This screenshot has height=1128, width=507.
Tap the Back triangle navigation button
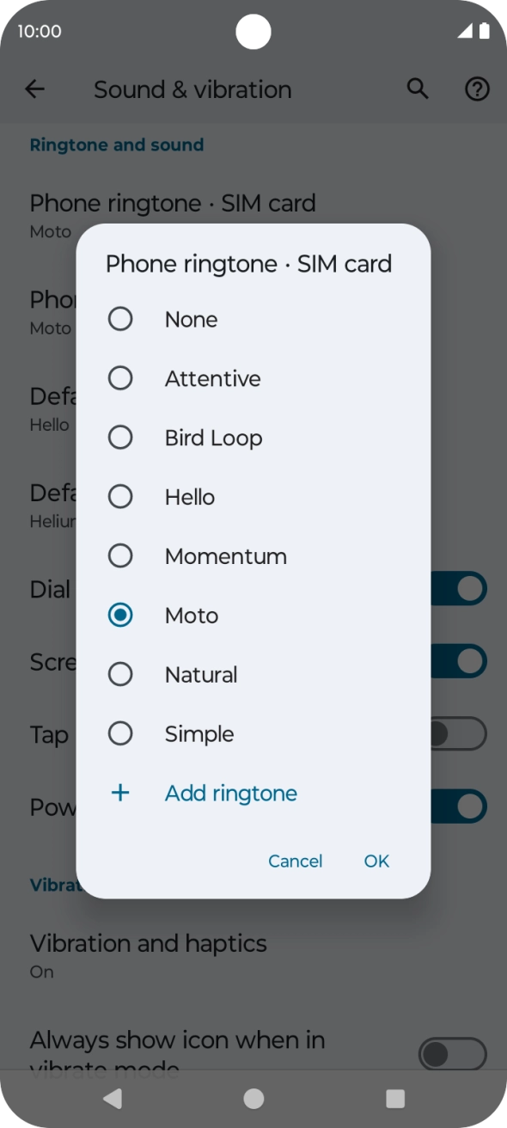point(113,1098)
